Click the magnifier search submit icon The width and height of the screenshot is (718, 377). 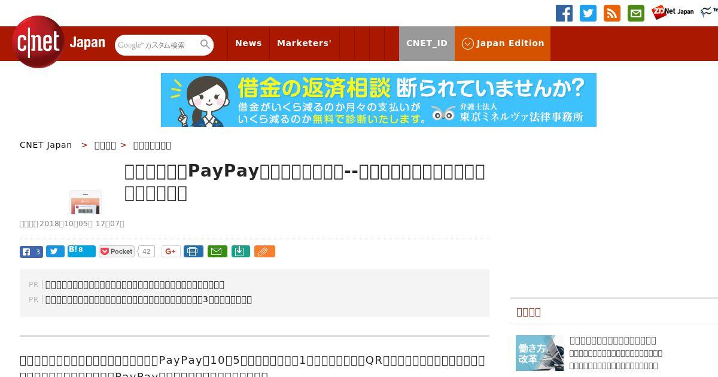[x=205, y=45]
